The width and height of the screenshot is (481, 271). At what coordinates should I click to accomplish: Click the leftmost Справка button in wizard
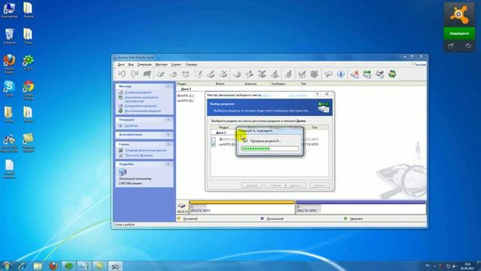tap(253, 185)
